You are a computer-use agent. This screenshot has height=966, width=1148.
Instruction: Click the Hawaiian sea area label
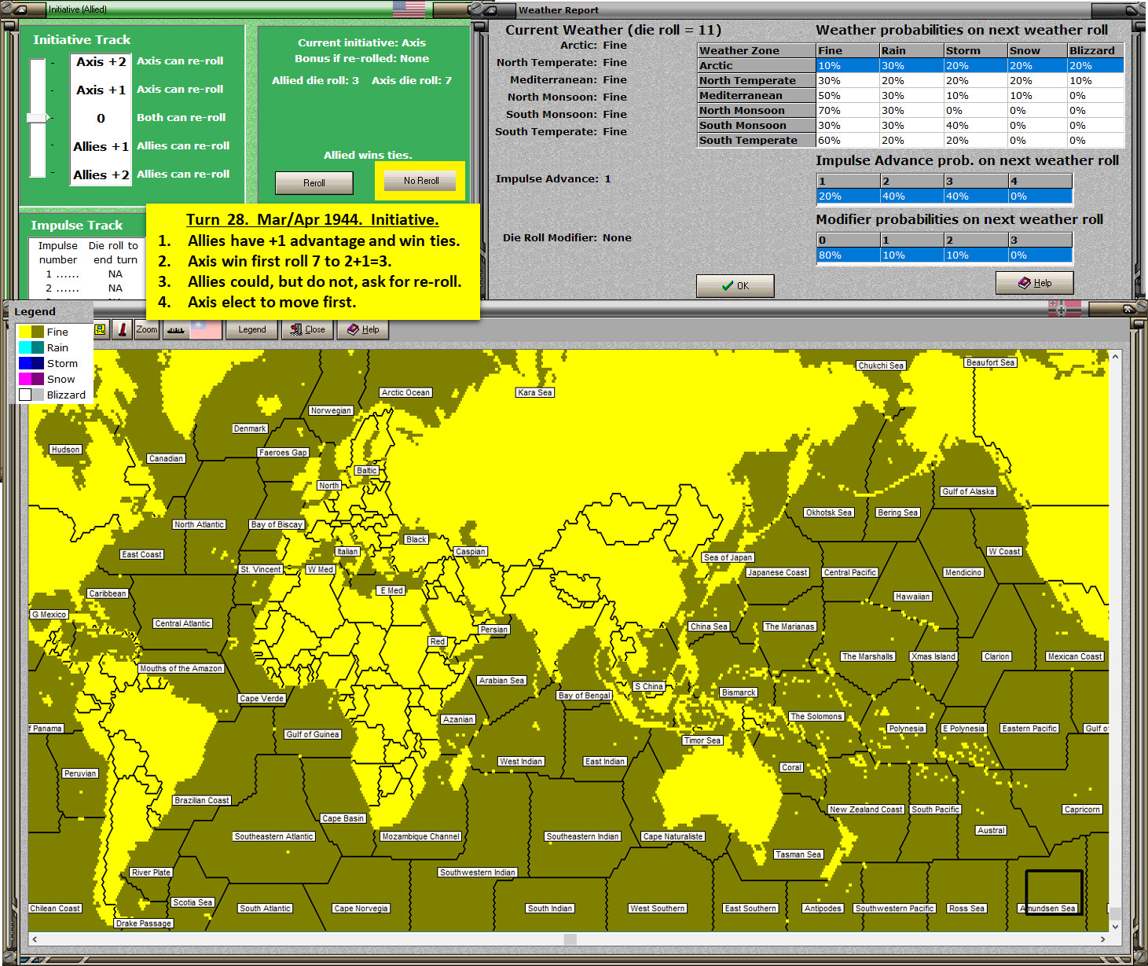pyautogui.click(x=912, y=597)
